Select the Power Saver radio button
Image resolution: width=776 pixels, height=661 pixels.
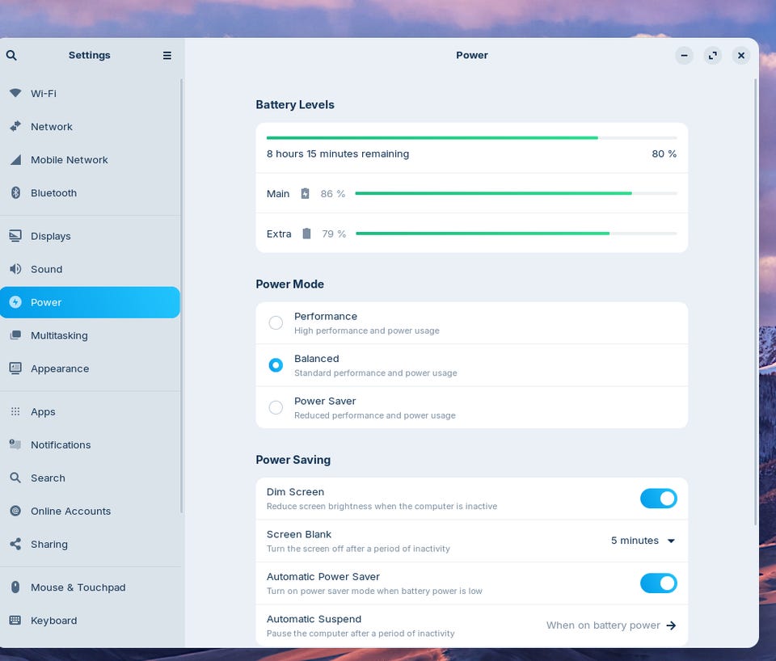click(x=276, y=408)
